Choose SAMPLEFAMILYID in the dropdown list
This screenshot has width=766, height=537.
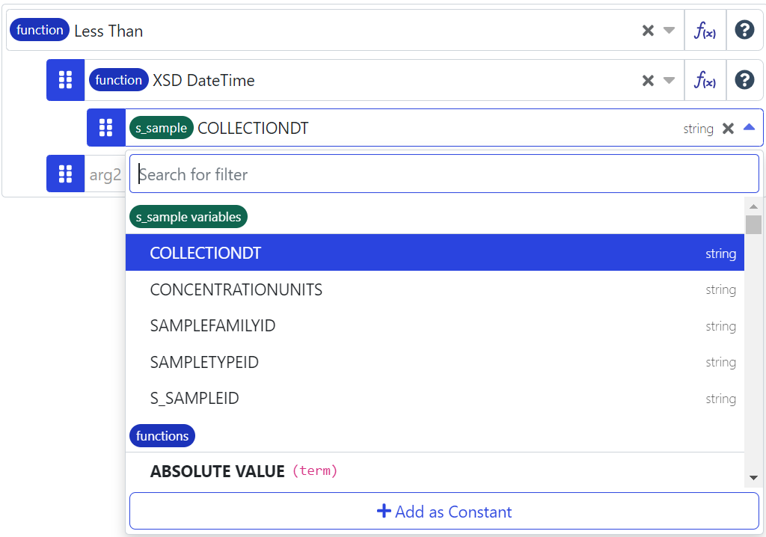[x=212, y=326]
